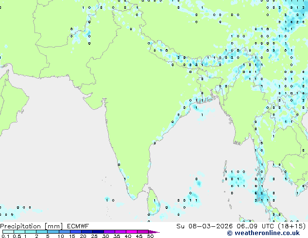
Task: Select the 40 mm magenta legend swatch
Action: coord(132,232)
